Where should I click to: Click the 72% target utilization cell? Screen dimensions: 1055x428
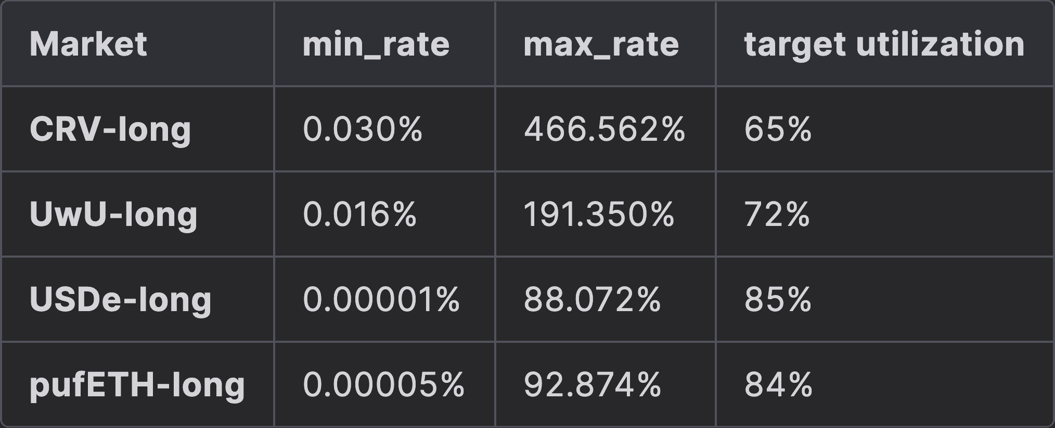coord(777,214)
